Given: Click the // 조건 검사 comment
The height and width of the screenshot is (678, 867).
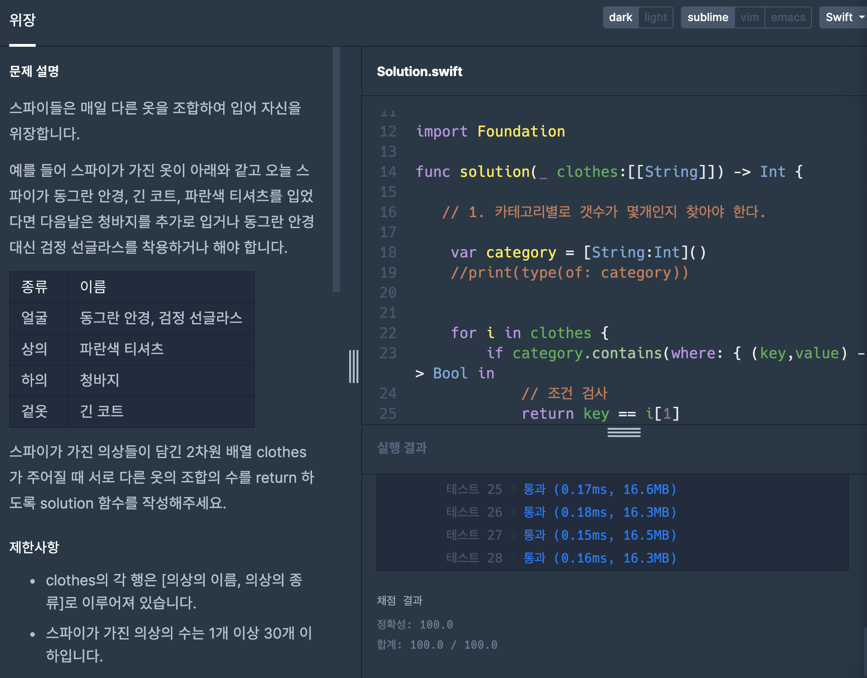Looking at the screenshot, I should [565, 394].
